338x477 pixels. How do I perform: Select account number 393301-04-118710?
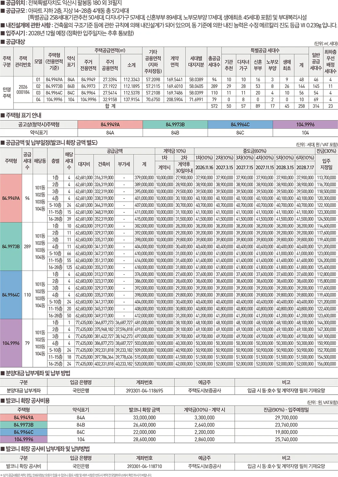144,466
